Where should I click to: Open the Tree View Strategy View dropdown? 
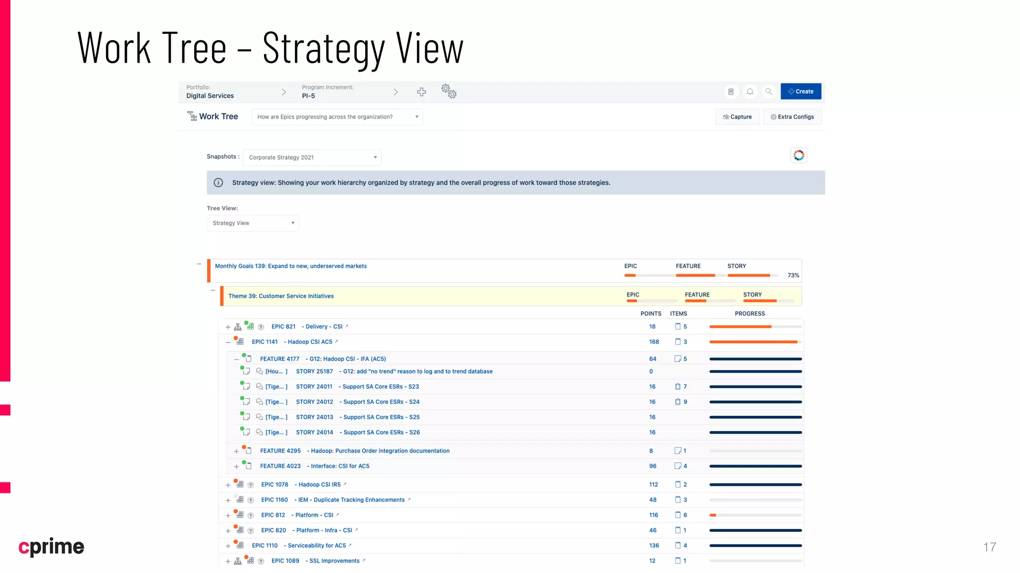point(253,223)
